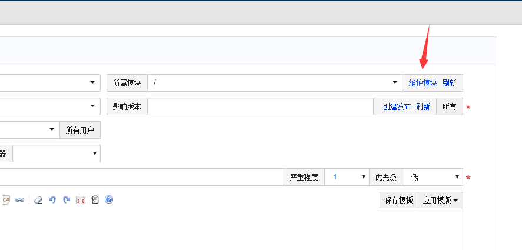
Task: Open the 应用模版 dropdown menu
Action: point(440,200)
